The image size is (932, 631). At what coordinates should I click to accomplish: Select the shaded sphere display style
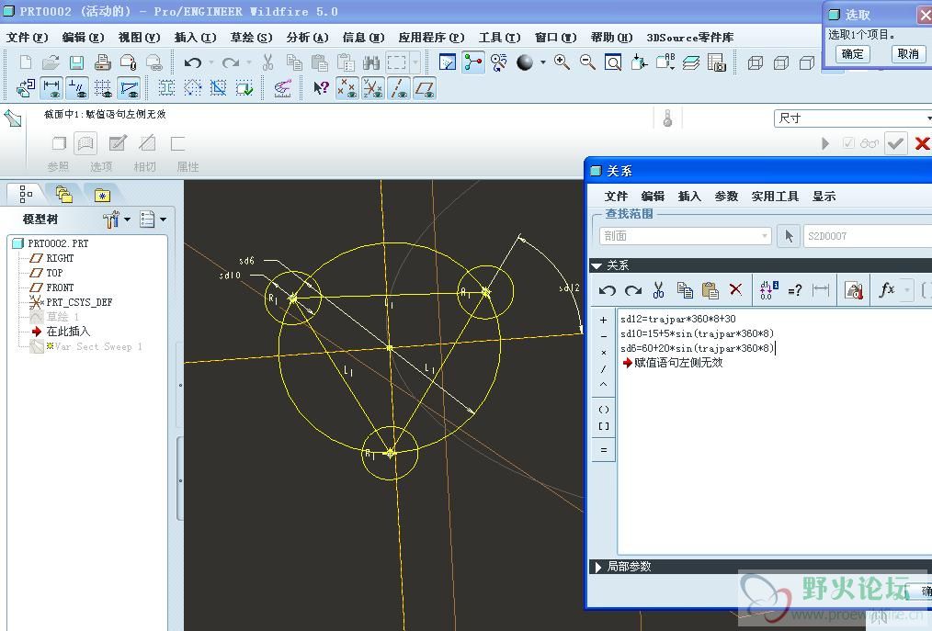pos(524,62)
